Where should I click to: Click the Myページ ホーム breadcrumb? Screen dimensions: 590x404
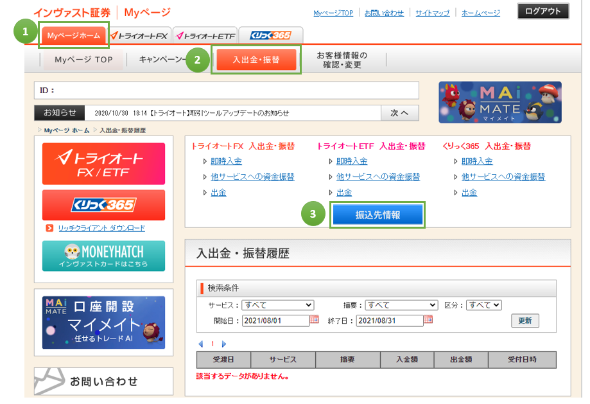(x=67, y=130)
